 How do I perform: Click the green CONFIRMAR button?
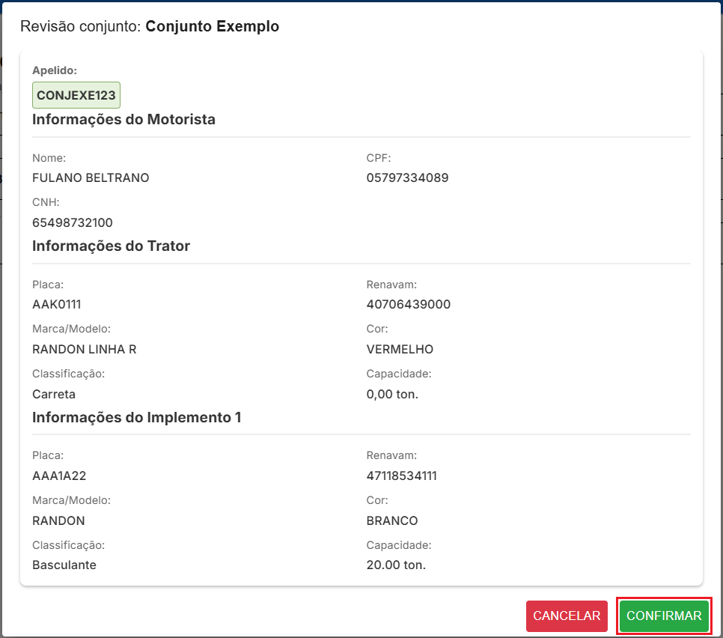663,616
